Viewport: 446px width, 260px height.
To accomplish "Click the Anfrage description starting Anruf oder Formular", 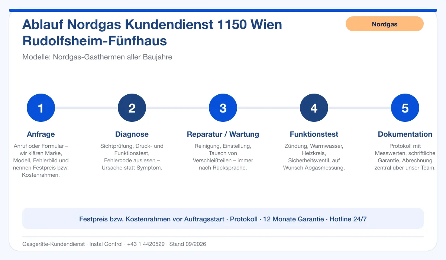I will click(41, 160).
